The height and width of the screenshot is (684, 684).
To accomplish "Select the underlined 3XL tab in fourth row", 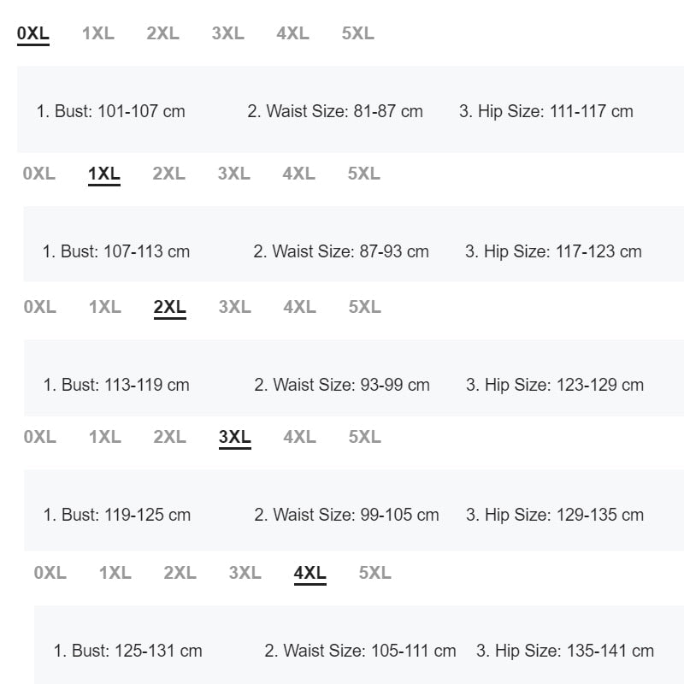I will [234, 439].
